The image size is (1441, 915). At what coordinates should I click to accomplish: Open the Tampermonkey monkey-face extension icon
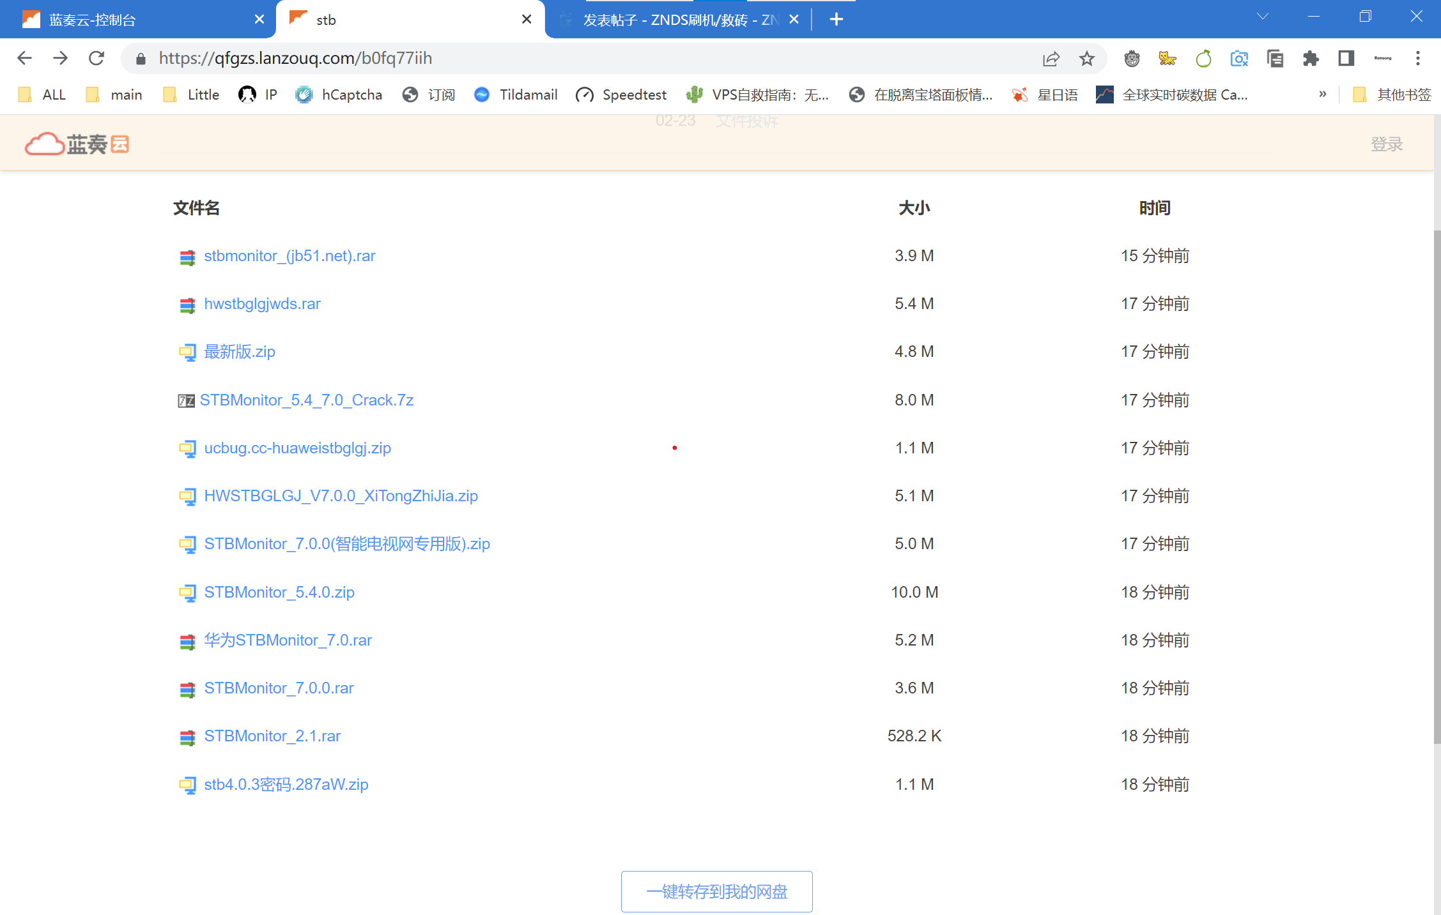pos(1132,59)
